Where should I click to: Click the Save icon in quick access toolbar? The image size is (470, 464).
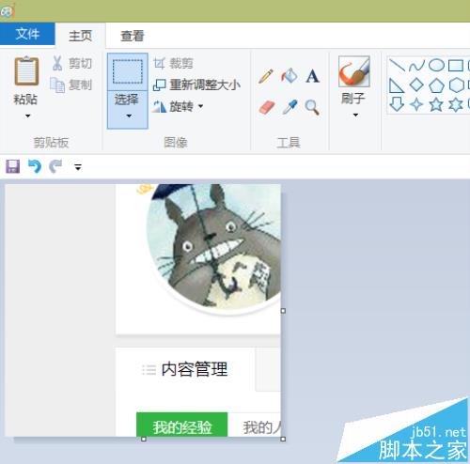click(x=13, y=166)
